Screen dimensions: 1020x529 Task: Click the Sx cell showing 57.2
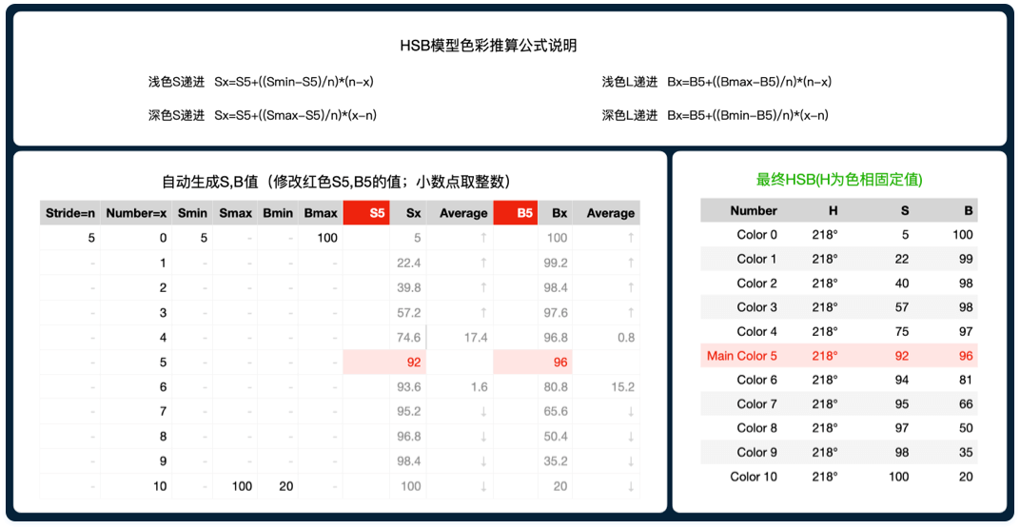(408, 313)
